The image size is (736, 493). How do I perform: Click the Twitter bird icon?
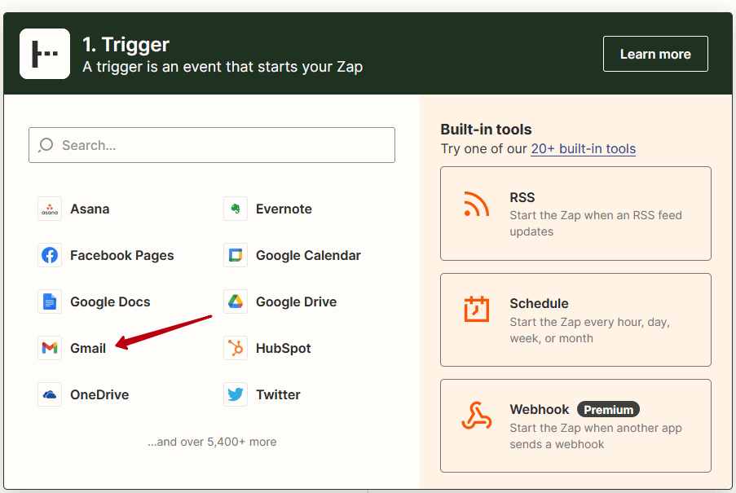(236, 394)
